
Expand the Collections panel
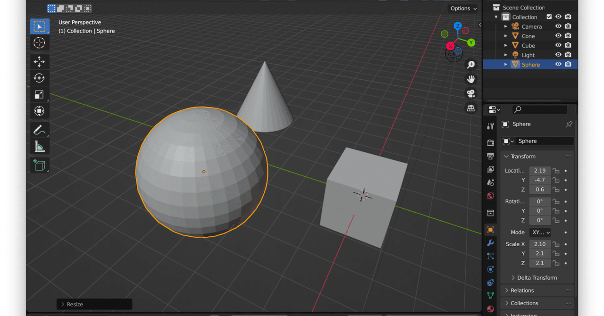coord(506,303)
